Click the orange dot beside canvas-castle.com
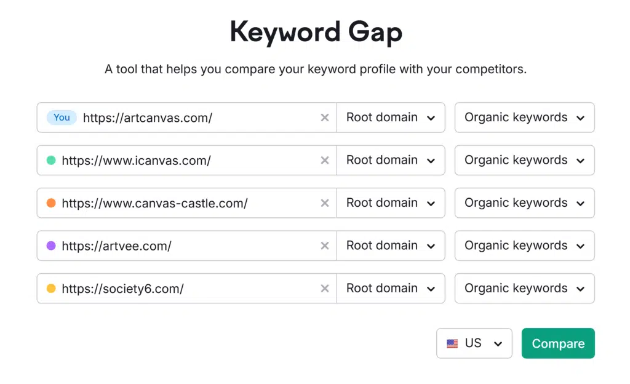 point(51,203)
